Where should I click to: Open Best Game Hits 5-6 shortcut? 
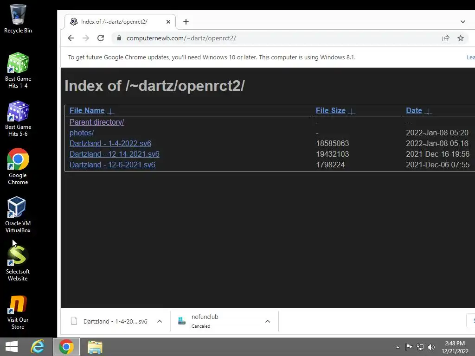pos(18,118)
